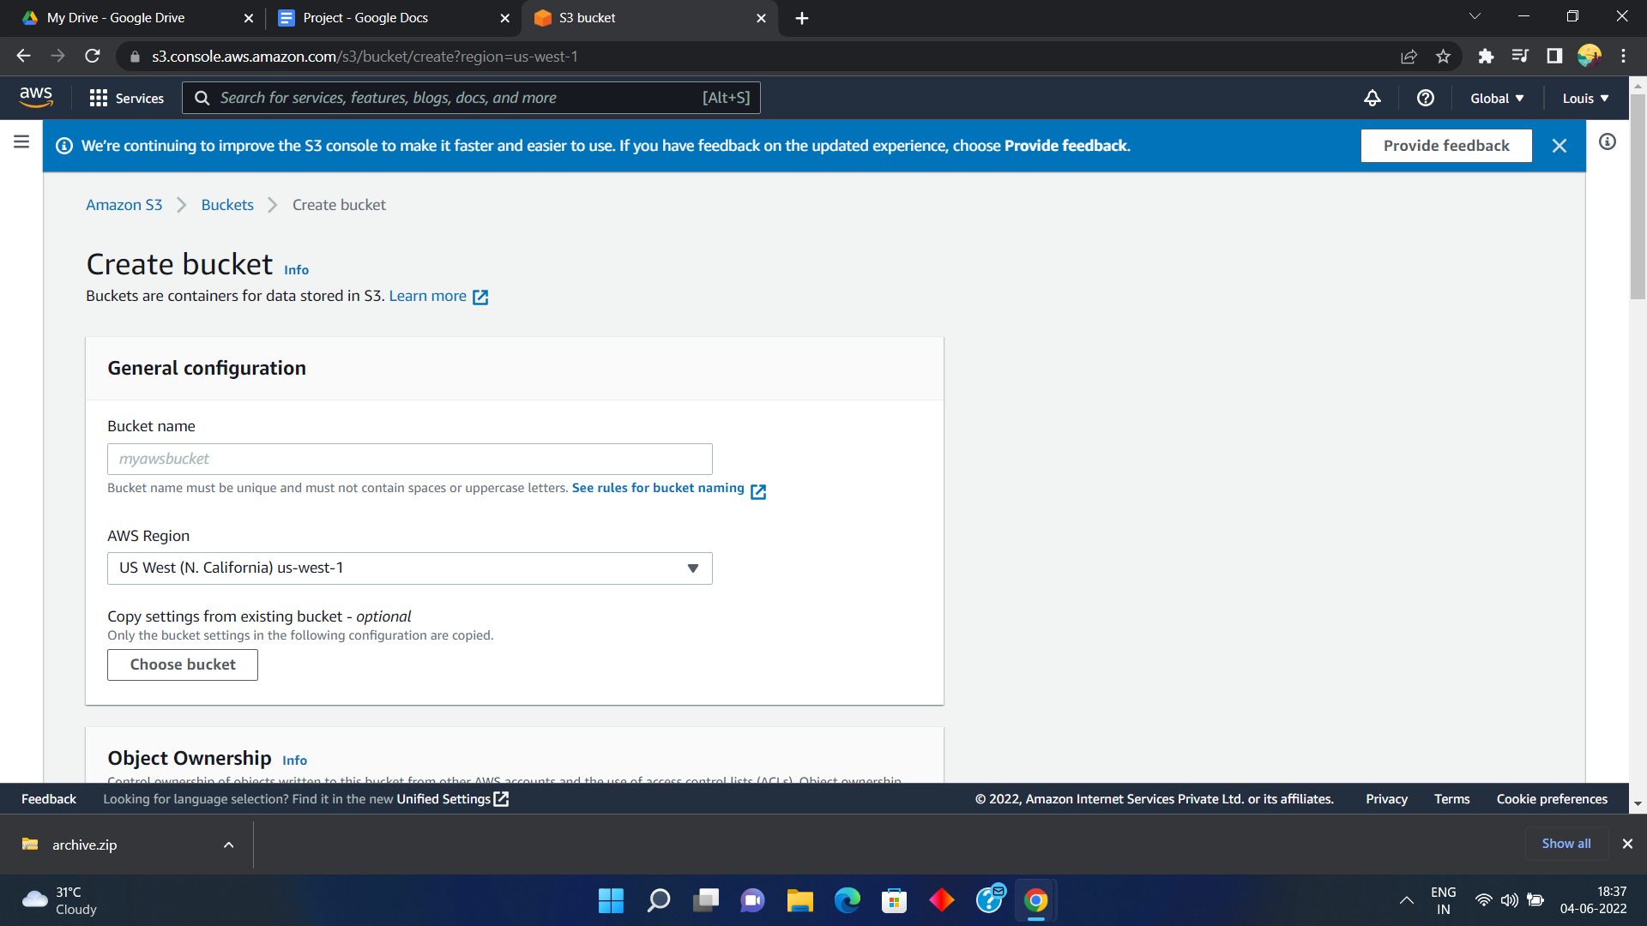Click the AWS logo home icon
The height and width of the screenshot is (926, 1647).
coord(36,98)
